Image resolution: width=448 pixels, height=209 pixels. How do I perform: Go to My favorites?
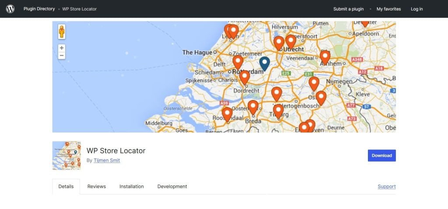click(388, 9)
